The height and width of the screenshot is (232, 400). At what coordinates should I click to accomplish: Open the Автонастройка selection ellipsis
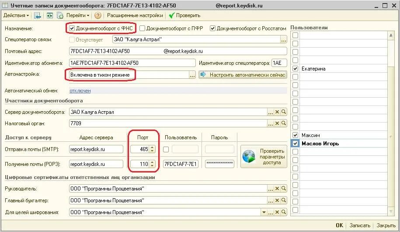pos(192,75)
